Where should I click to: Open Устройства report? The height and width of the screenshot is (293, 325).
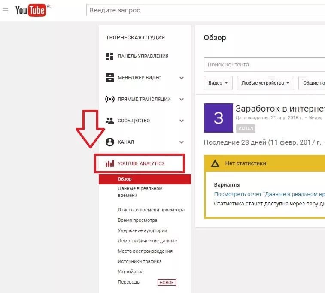(131, 272)
